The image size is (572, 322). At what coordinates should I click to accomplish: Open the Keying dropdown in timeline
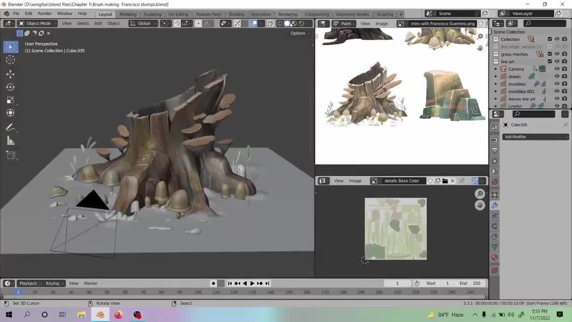click(x=54, y=283)
